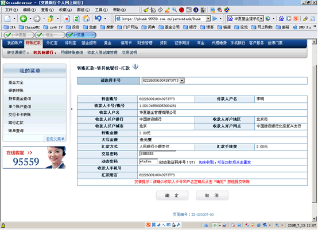Open 跨行汇款 in my menu

[x=16, y=122]
